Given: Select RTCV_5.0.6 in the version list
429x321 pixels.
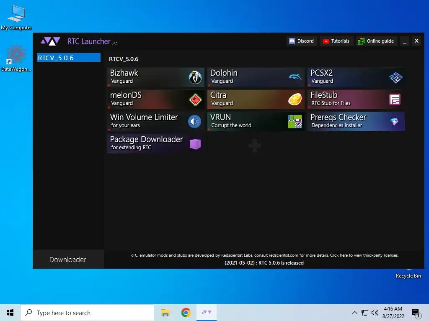Looking at the screenshot, I should (69, 58).
